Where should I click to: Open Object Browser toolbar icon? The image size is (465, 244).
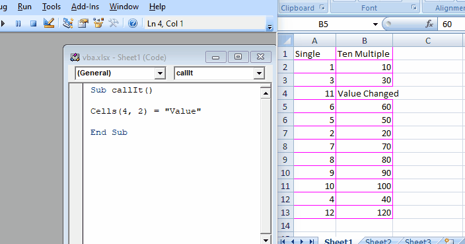98,23
